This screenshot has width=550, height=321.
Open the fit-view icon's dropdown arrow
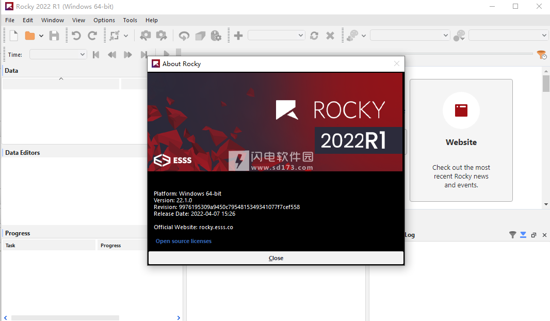(126, 36)
